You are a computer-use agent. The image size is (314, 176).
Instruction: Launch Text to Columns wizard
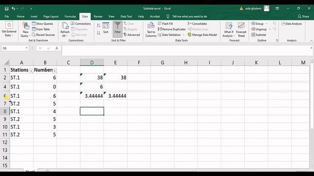[x=151, y=30]
